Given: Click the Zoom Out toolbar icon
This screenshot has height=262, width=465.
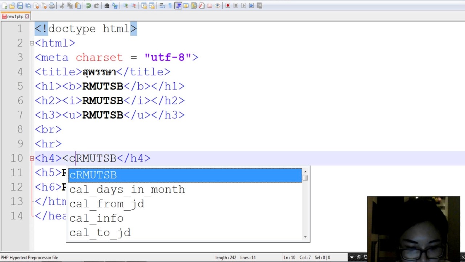Looking at the screenshot, I should click(x=133, y=5).
